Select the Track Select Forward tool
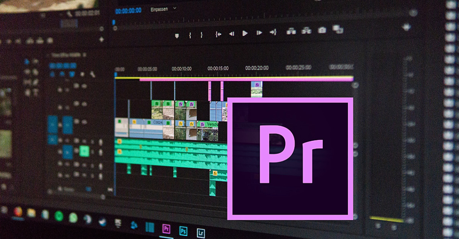This screenshot has height=239, width=459. pyautogui.click(x=35, y=61)
